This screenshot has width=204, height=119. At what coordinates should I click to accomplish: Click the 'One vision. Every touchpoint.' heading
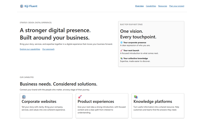pyautogui.click(x=138, y=34)
